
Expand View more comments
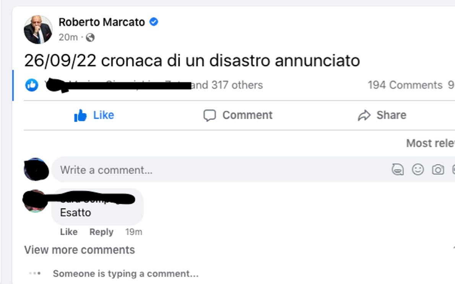tap(80, 250)
